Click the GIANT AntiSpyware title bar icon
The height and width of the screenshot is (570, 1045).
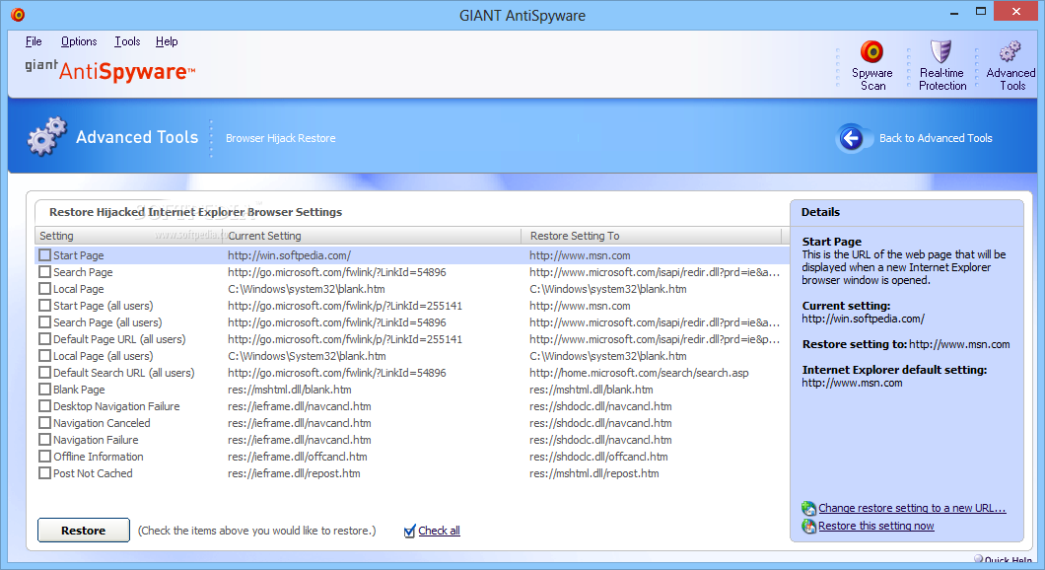(18, 15)
